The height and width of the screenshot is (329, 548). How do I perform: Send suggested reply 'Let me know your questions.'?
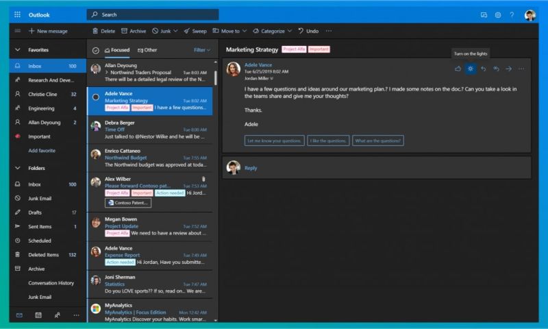click(275, 141)
